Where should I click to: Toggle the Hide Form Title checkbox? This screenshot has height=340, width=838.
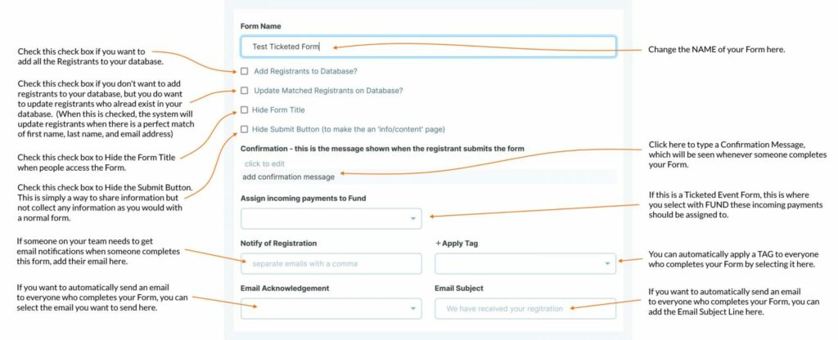pyautogui.click(x=244, y=110)
